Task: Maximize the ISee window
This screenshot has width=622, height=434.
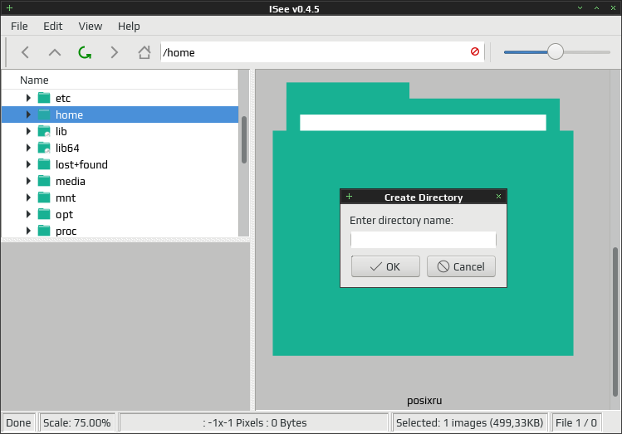Action: click(596, 8)
